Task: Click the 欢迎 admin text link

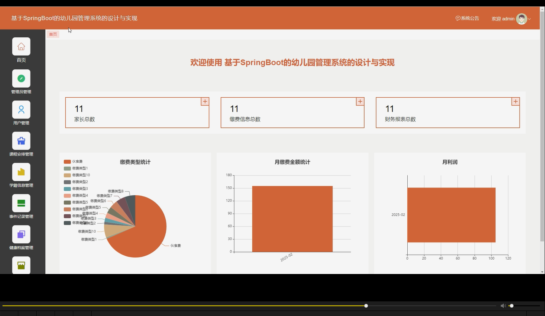Action: 503,19
